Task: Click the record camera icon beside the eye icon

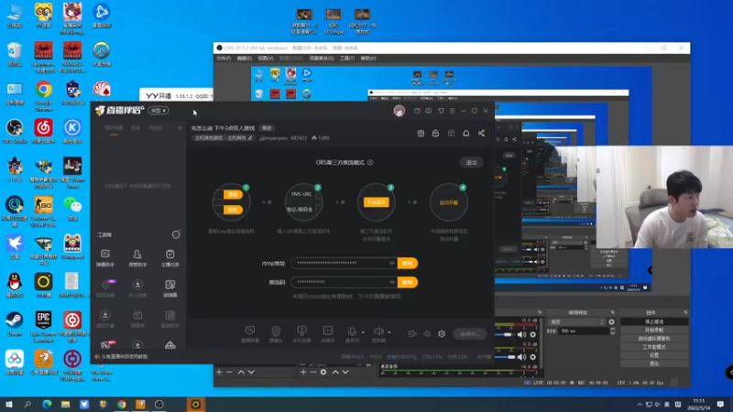Action: (412, 334)
